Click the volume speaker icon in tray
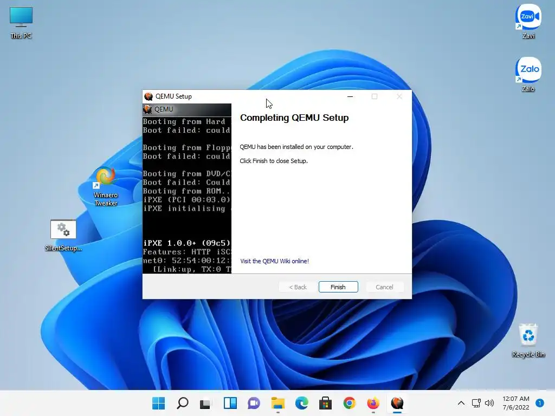The width and height of the screenshot is (555, 416). point(489,403)
